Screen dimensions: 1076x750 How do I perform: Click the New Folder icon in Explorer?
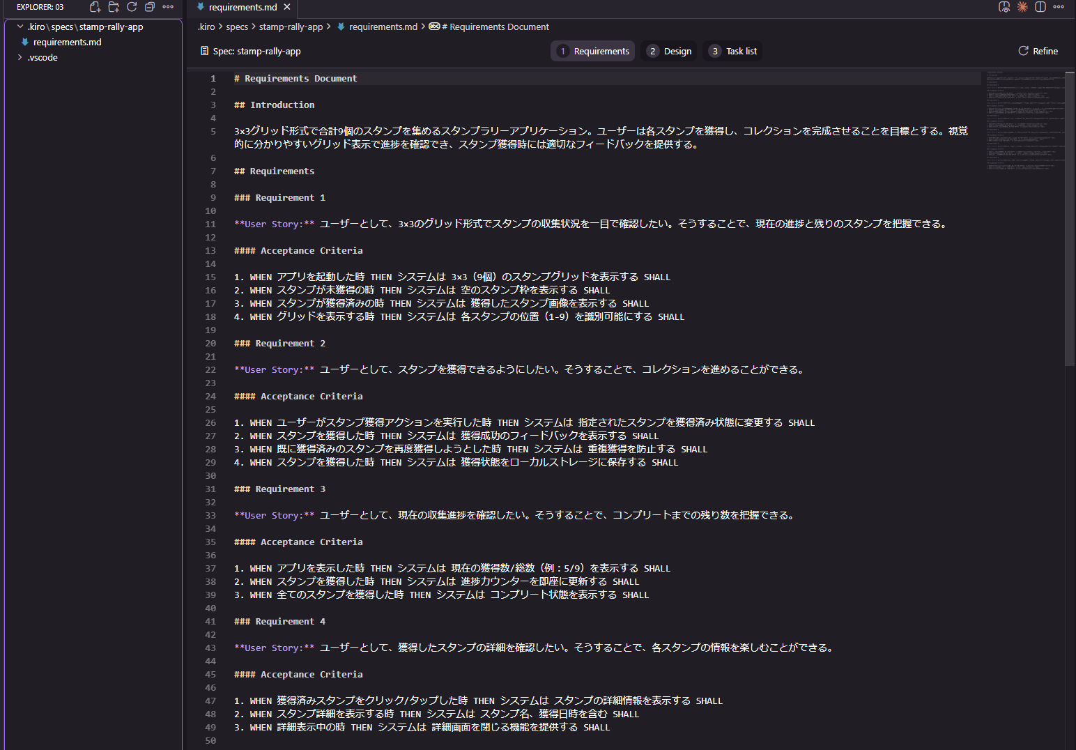tap(114, 7)
